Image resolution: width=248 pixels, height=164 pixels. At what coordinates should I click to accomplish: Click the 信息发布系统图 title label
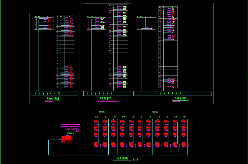pos(106,98)
